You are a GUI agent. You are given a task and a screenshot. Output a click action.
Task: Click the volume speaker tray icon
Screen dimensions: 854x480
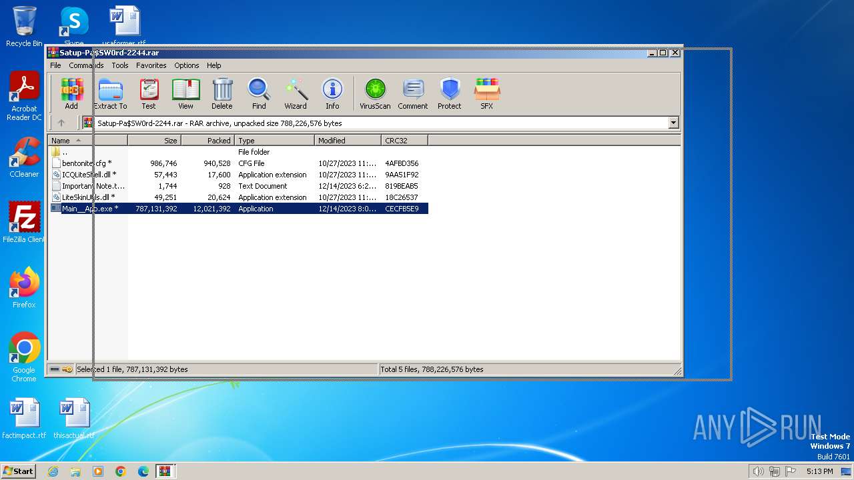(x=758, y=471)
